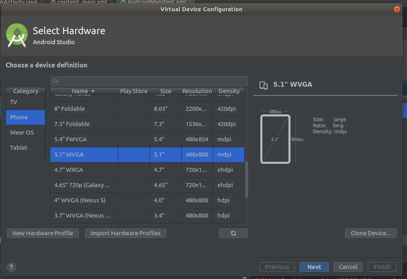
Task: Select the 5.4" FWVGA device row
Action: click(147, 140)
